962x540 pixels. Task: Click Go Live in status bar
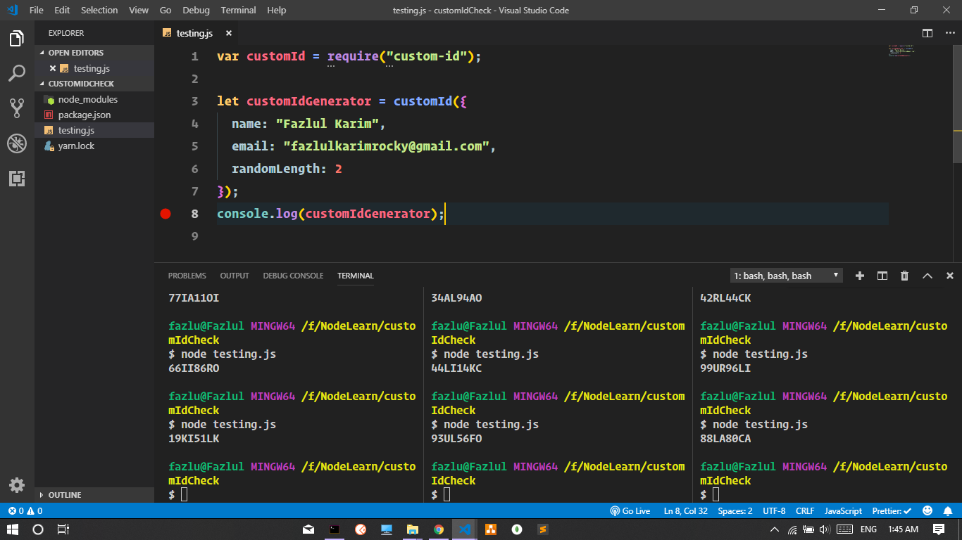point(630,511)
